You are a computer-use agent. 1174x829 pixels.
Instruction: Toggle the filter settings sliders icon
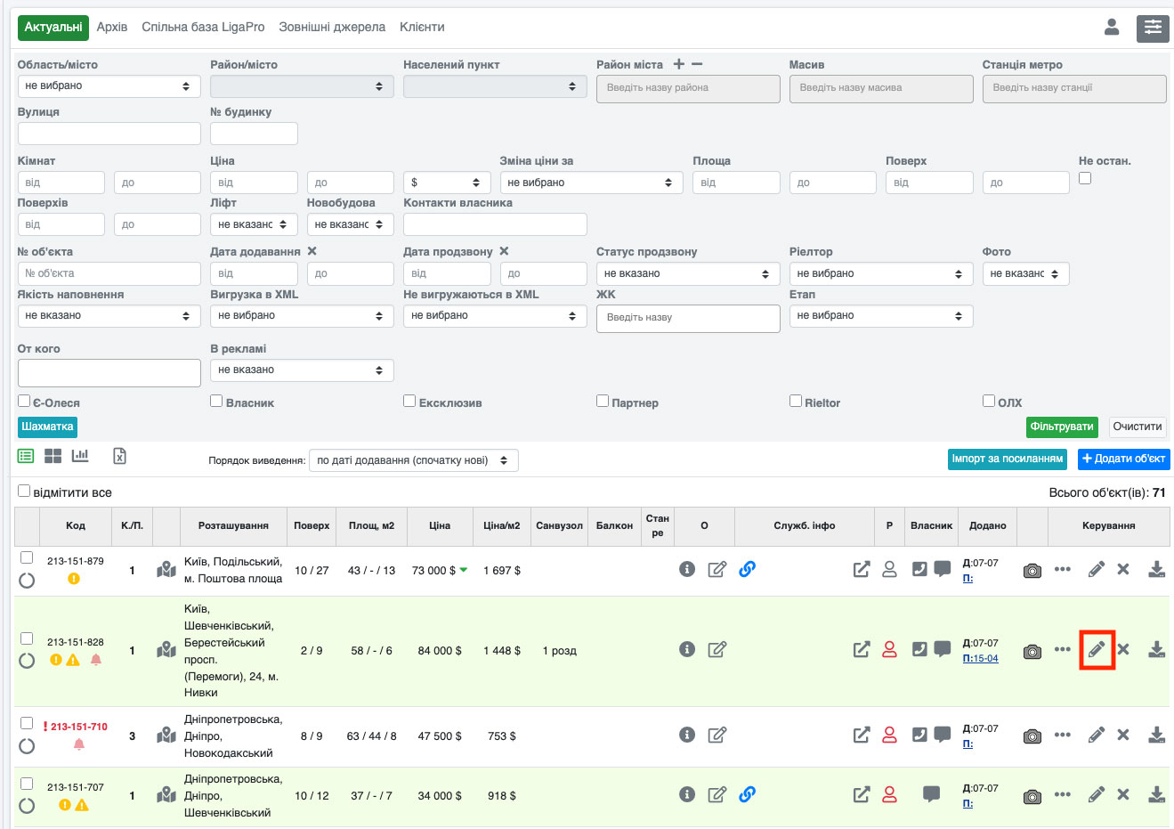point(1153,28)
